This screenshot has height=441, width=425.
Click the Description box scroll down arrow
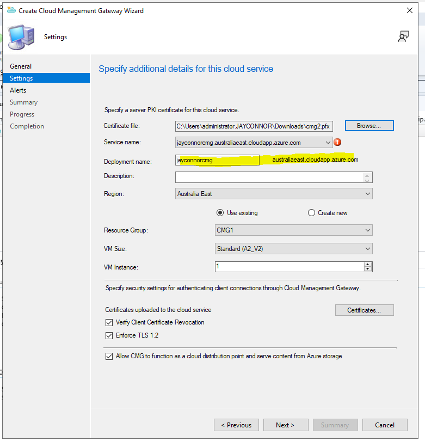tap(367, 180)
